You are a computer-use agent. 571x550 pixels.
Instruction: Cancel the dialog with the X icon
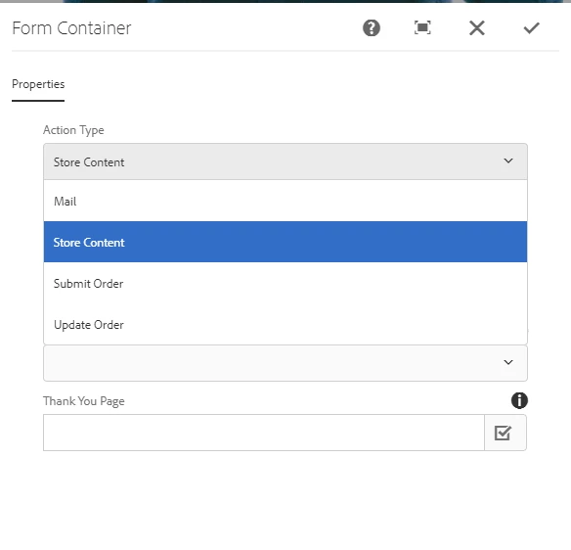point(477,28)
